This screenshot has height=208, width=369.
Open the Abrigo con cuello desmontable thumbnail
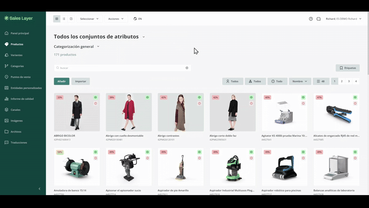[129, 112]
